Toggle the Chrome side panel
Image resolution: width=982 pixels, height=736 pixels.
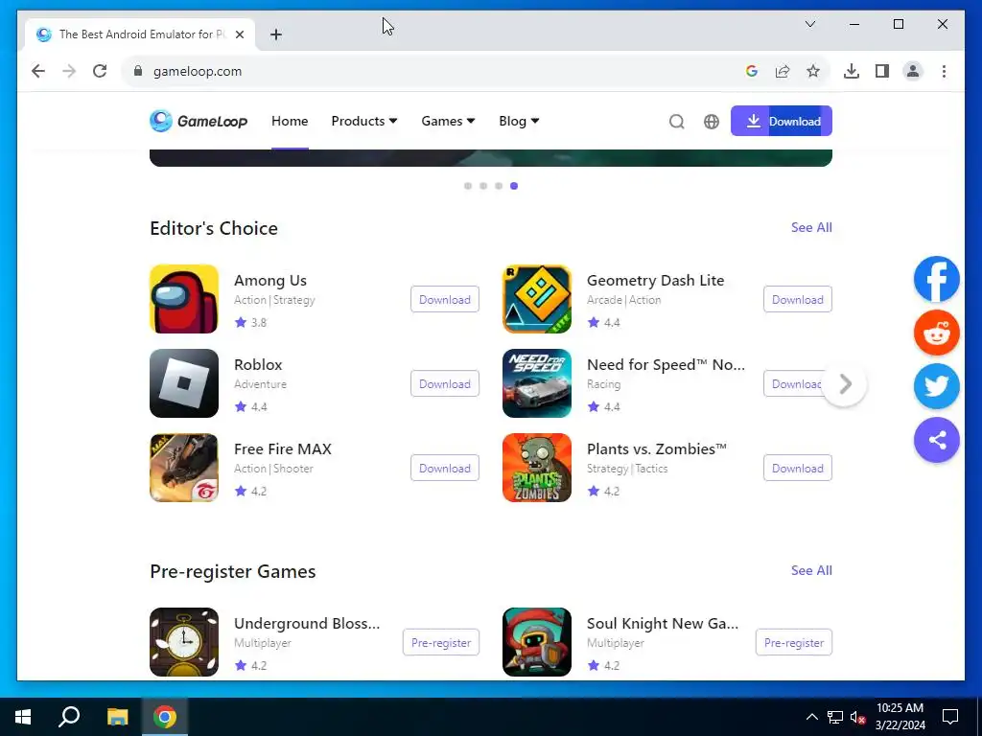[x=882, y=71]
